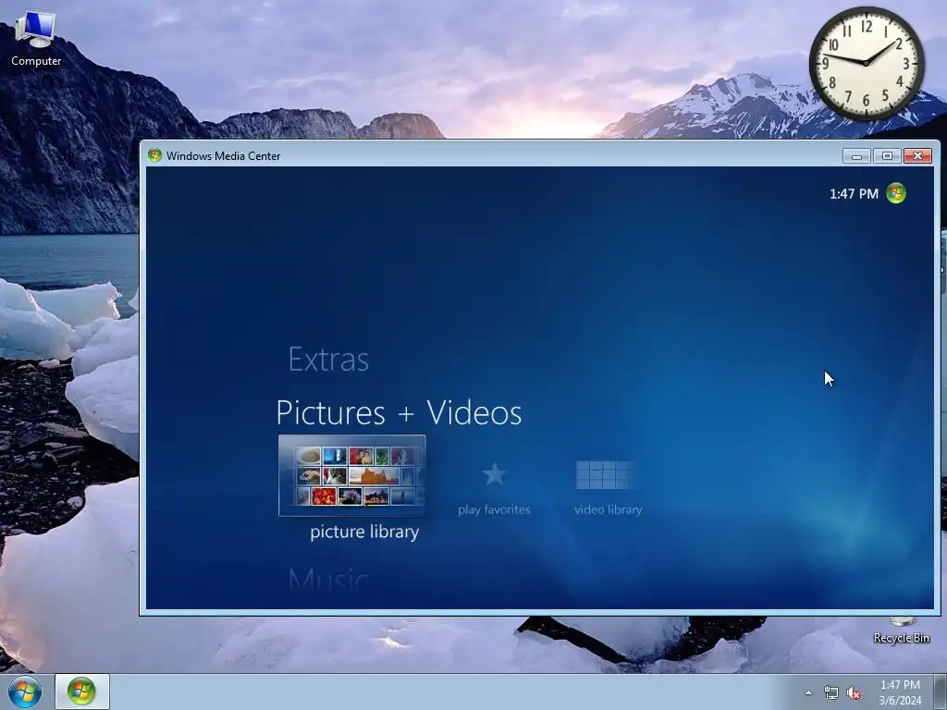Click the muted volume tray icon
This screenshot has width=947, height=710.
pos(854,693)
